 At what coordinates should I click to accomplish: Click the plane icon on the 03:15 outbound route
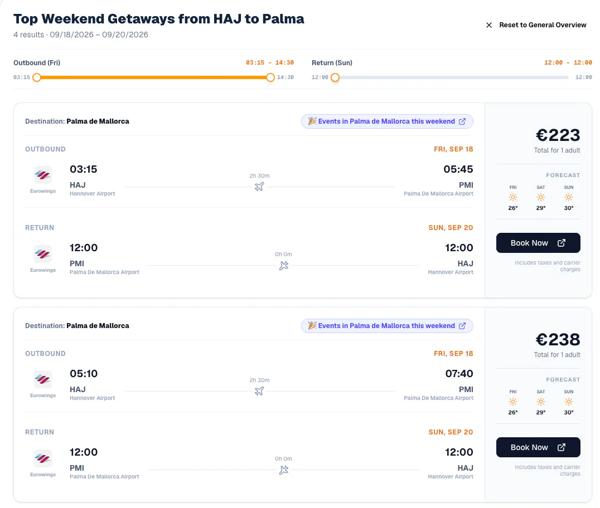click(x=259, y=187)
